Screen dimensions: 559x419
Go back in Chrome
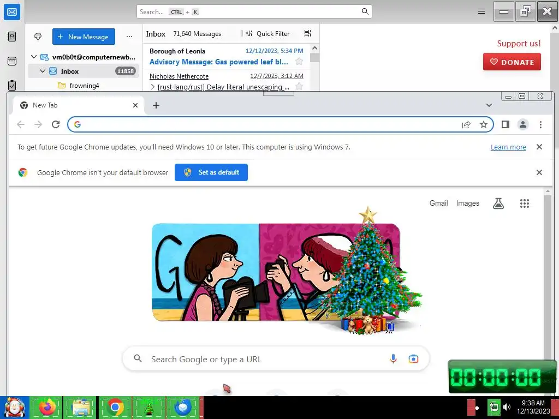coord(21,124)
